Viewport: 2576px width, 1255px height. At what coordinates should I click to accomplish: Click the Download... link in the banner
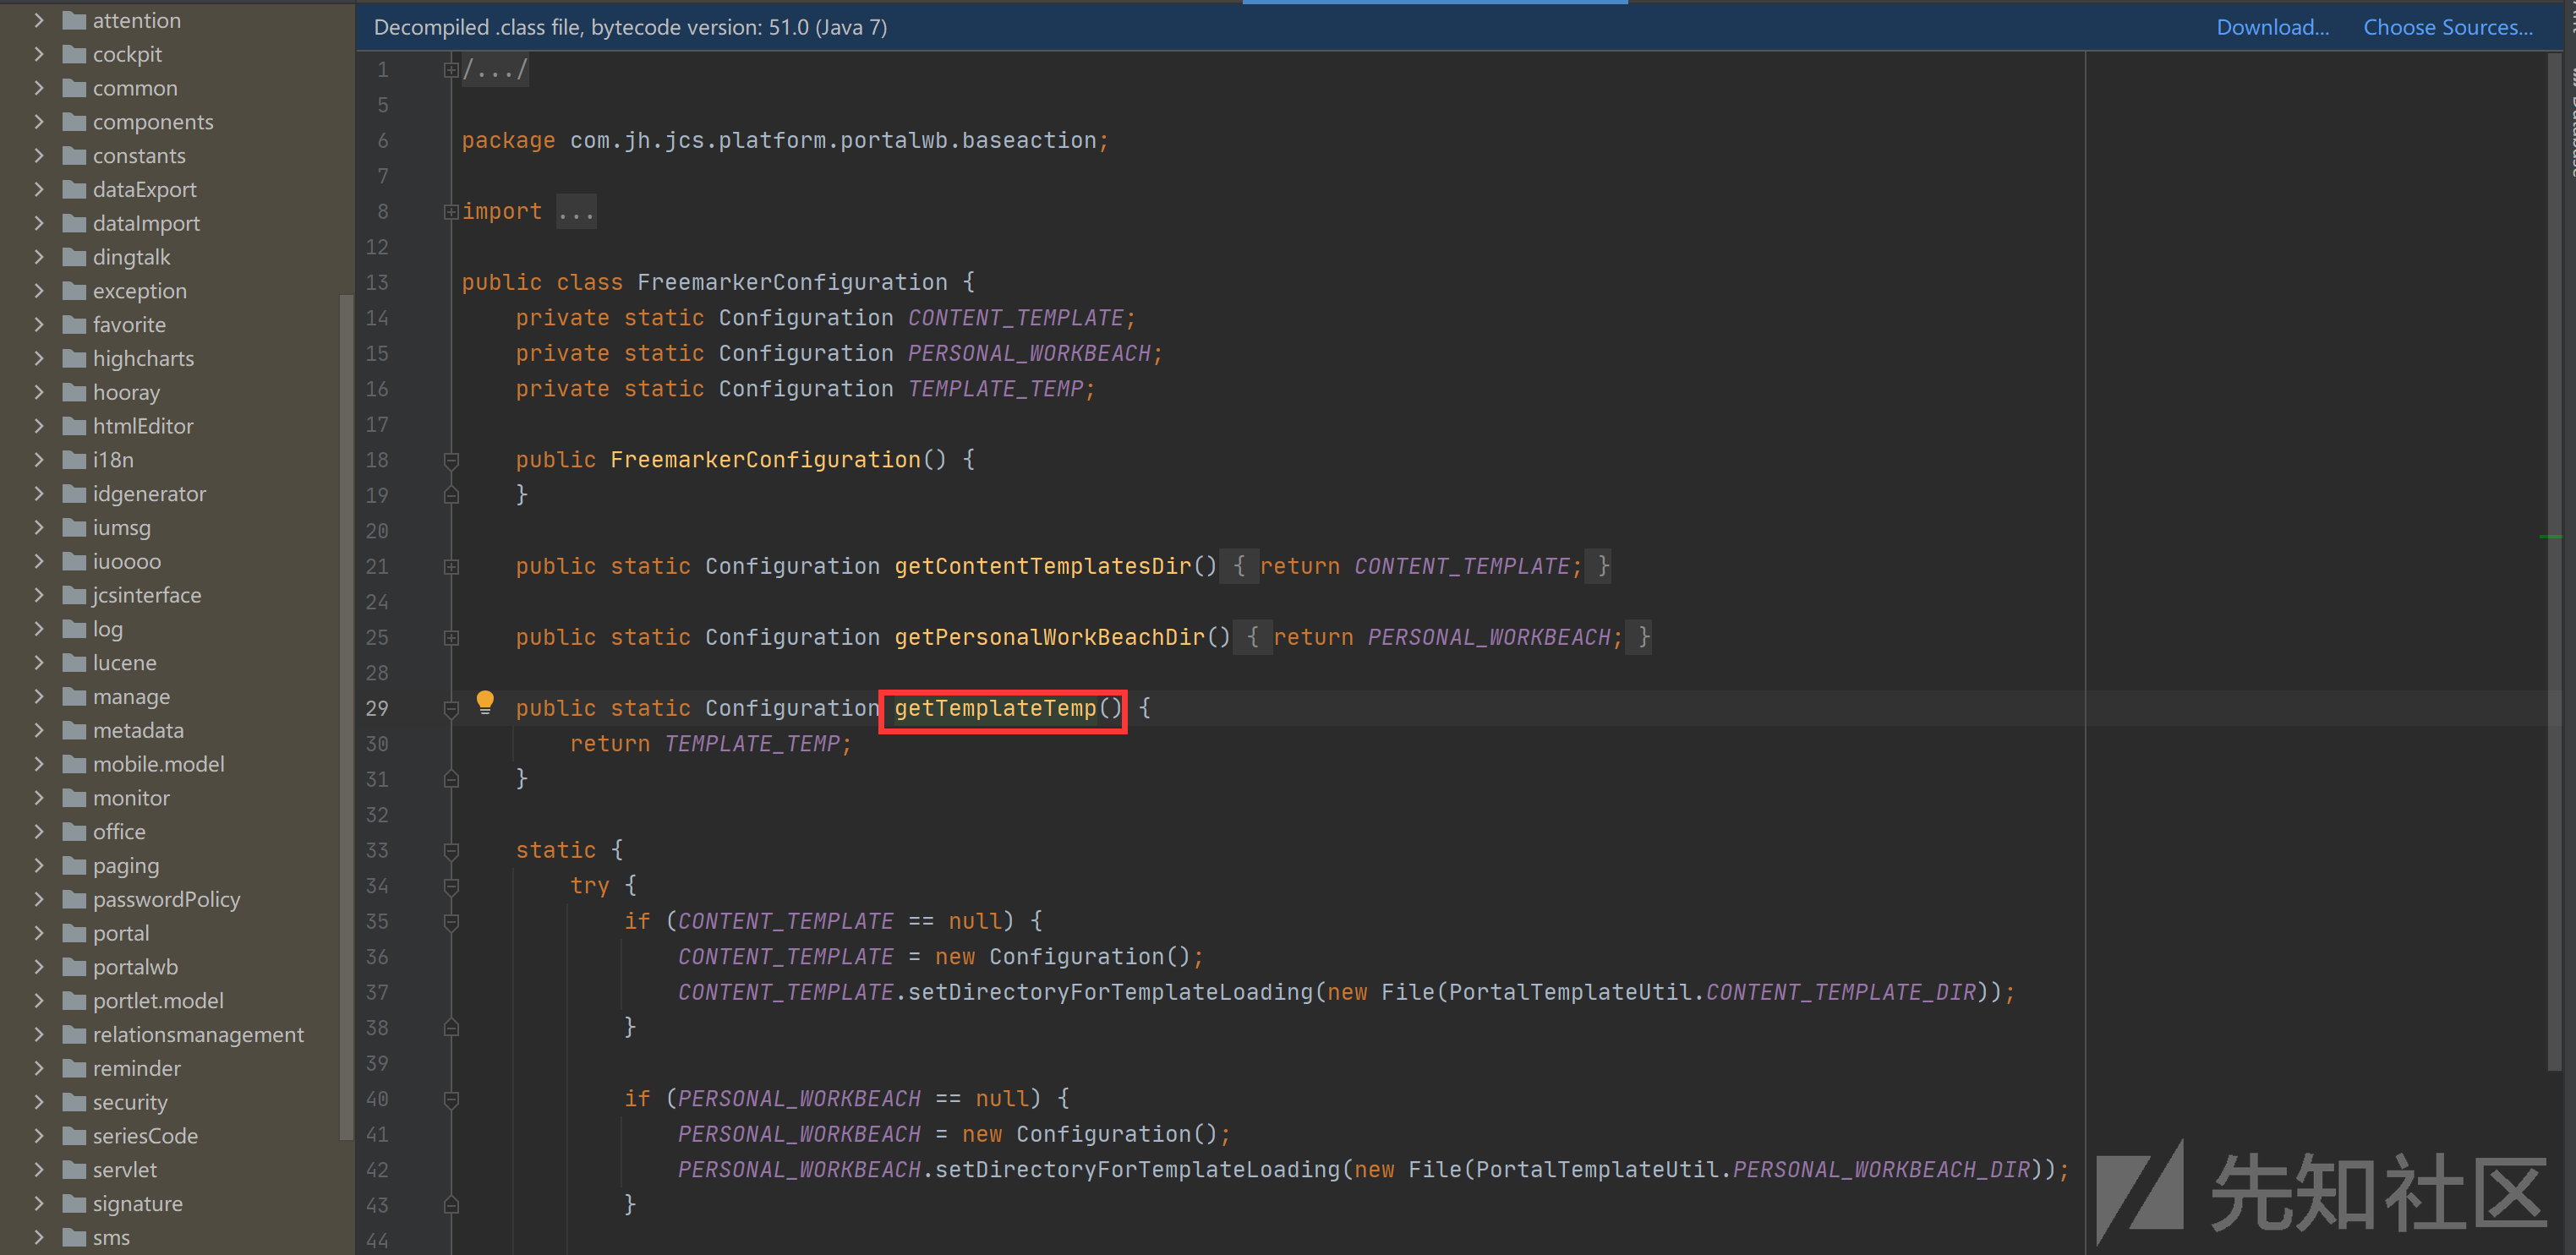tap(2272, 27)
